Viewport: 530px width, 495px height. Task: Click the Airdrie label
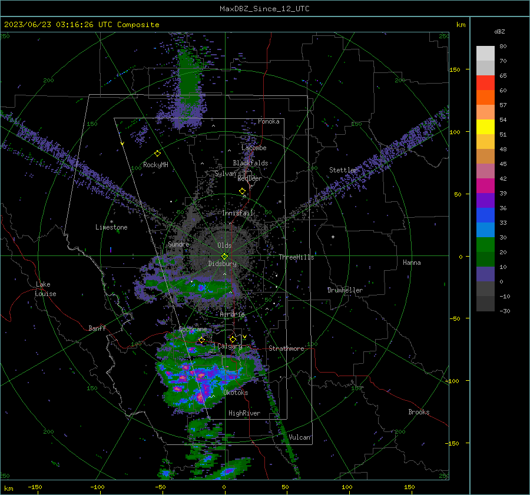[232, 314]
